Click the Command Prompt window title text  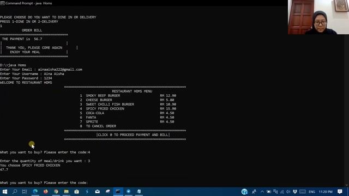coord(29,3)
